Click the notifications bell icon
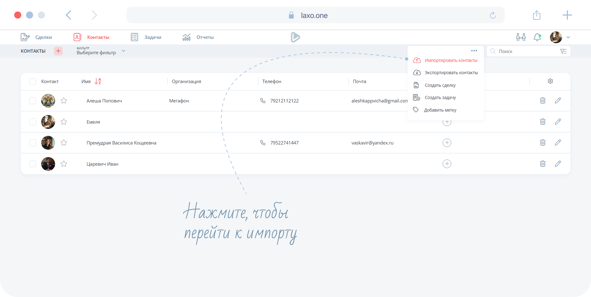 [x=537, y=37]
